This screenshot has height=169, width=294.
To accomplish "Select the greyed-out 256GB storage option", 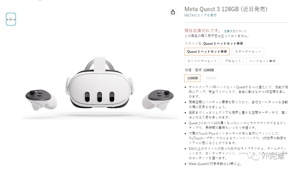I will click(x=210, y=78).
